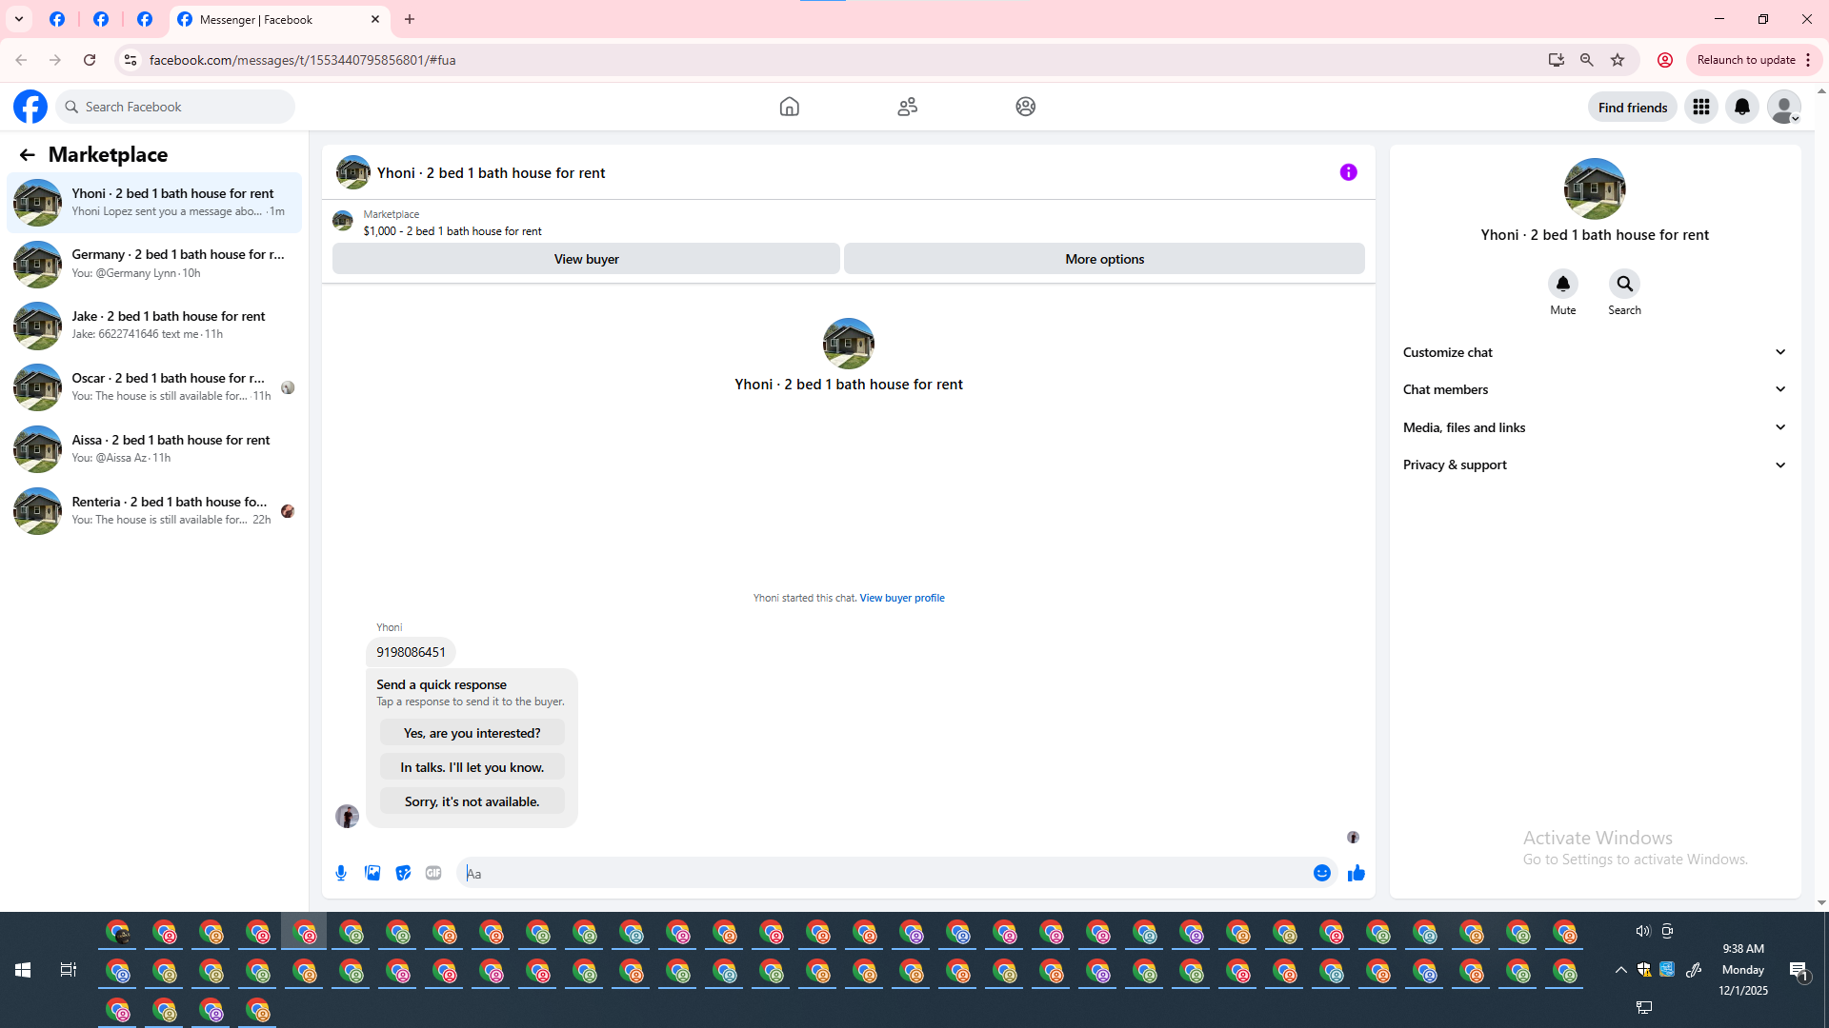The width and height of the screenshot is (1829, 1028).
Task: Open the Germany conversation in list
Action: pyautogui.click(x=154, y=264)
